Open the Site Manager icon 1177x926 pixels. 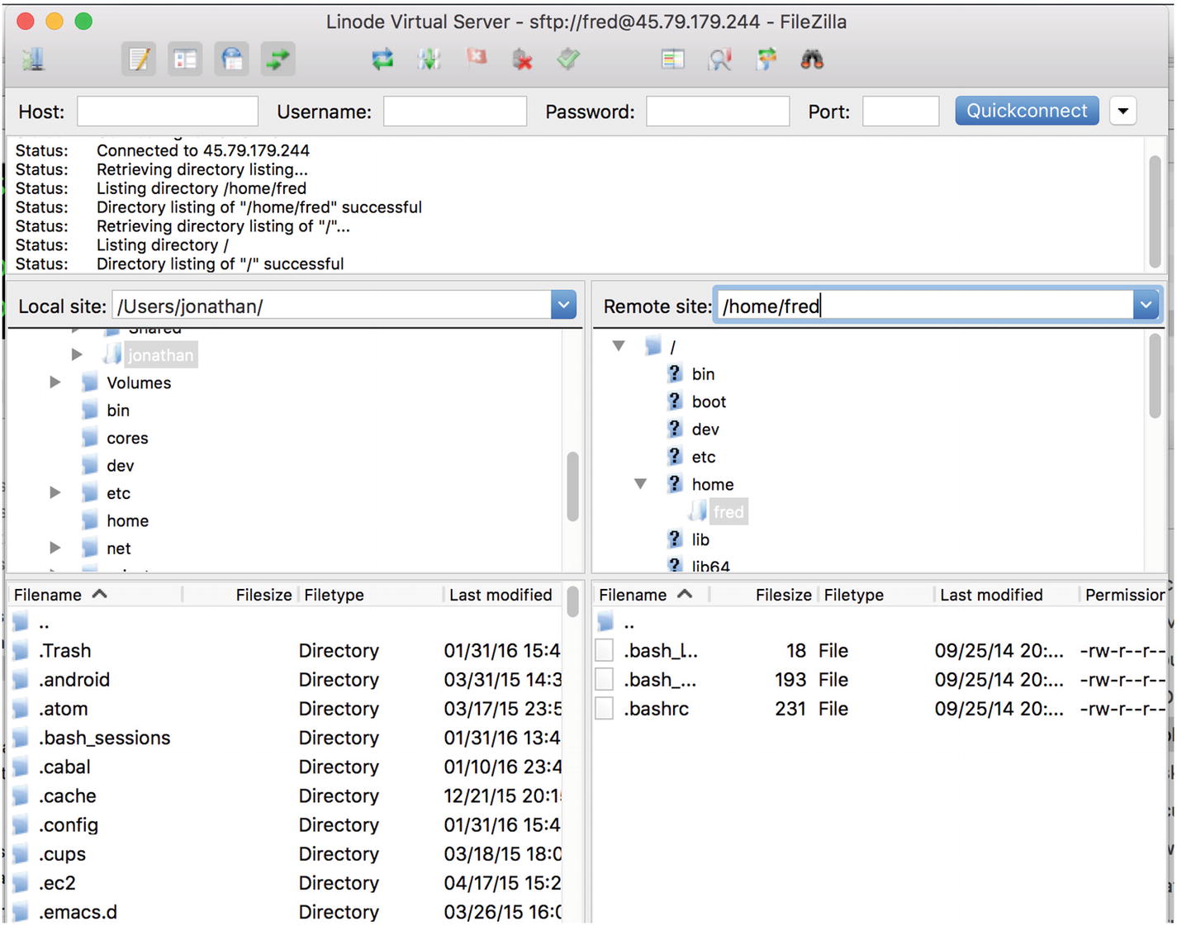[x=33, y=59]
